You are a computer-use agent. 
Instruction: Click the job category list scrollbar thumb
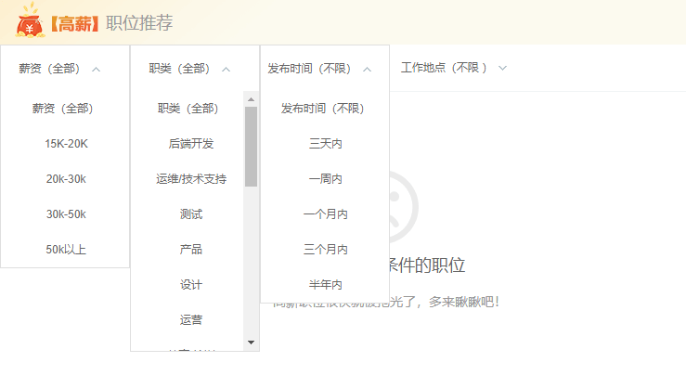tap(251, 147)
